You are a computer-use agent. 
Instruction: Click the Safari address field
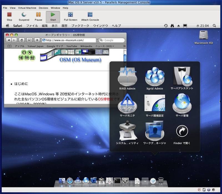(69, 40)
